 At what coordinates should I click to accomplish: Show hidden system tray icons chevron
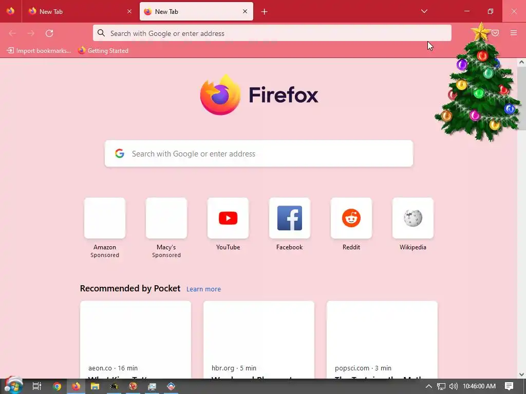click(429, 386)
